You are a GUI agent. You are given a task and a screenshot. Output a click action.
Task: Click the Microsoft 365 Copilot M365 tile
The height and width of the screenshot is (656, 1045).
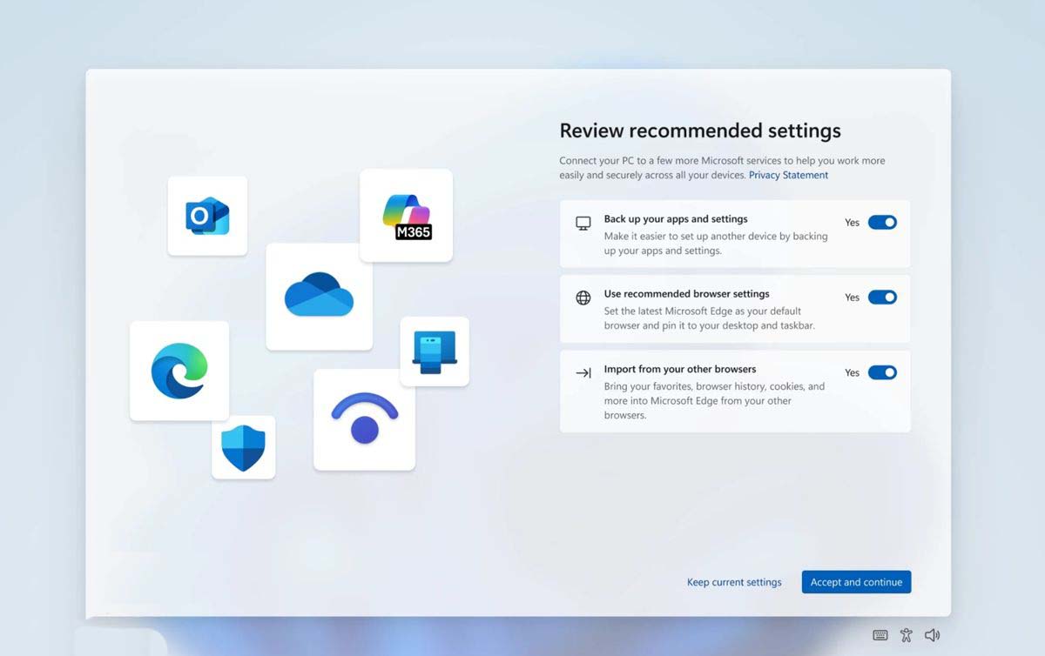click(x=406, y=215)
